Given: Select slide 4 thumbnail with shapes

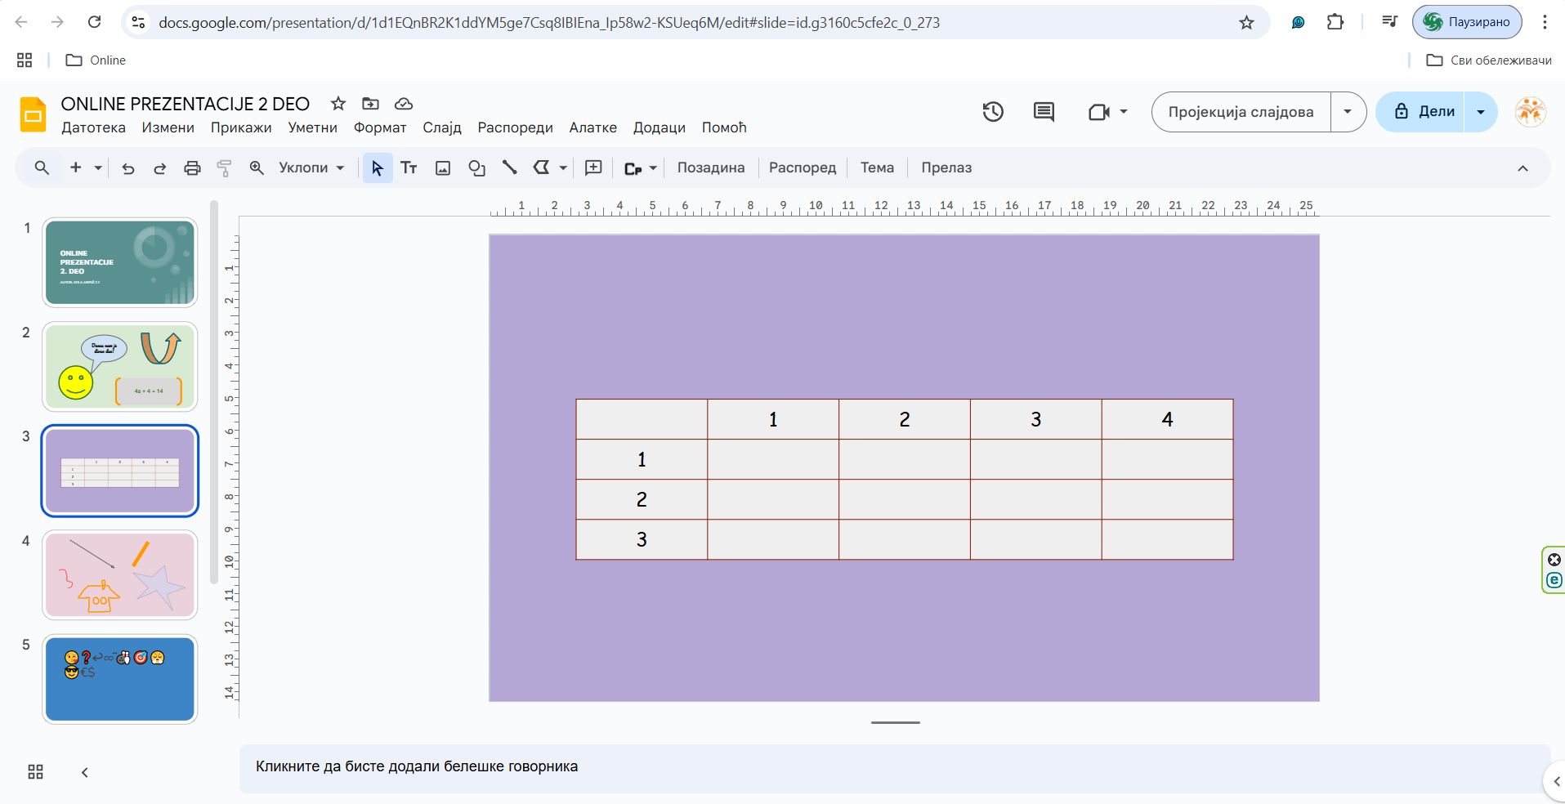Looking at the screenshot, I should tap(120, 574).
